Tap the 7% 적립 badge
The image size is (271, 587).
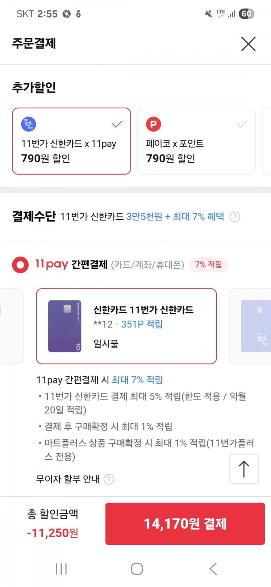(x=208, y=265)
